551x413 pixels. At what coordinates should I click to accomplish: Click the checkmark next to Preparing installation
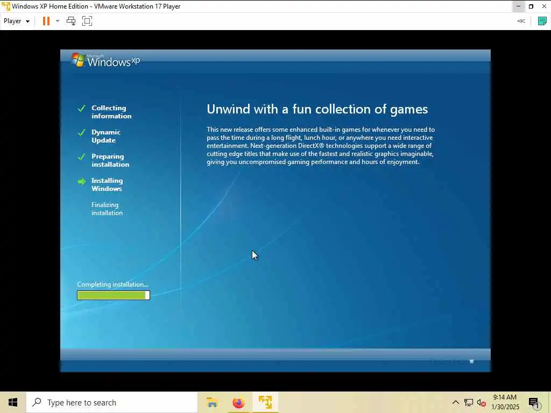(82, 156)
